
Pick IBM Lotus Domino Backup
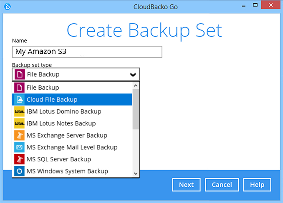pyautogui.click(x=72, y=111)
